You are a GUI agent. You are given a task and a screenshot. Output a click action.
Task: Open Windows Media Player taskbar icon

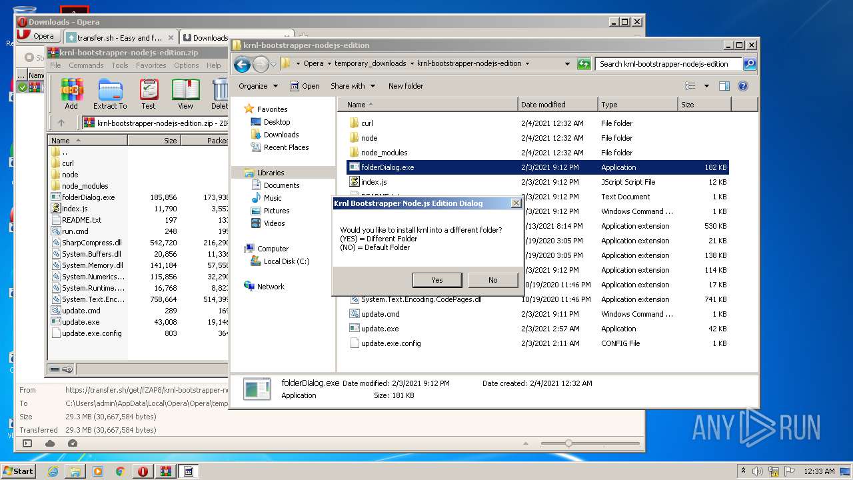tap(98, 471)
